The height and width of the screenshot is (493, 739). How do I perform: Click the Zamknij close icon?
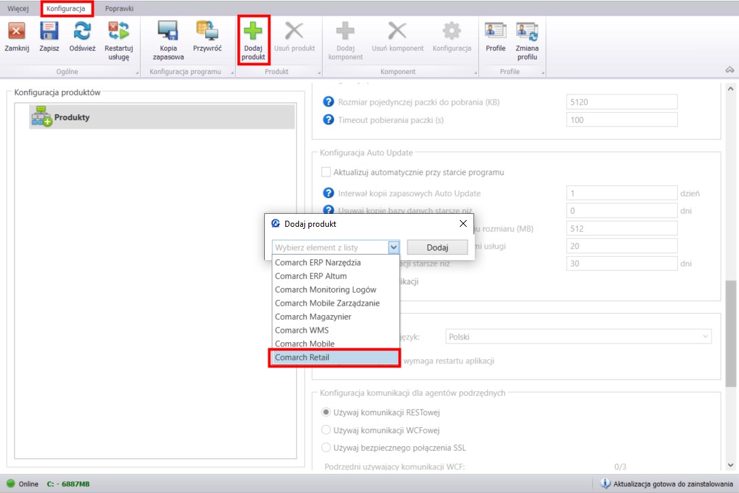(16, 32)
